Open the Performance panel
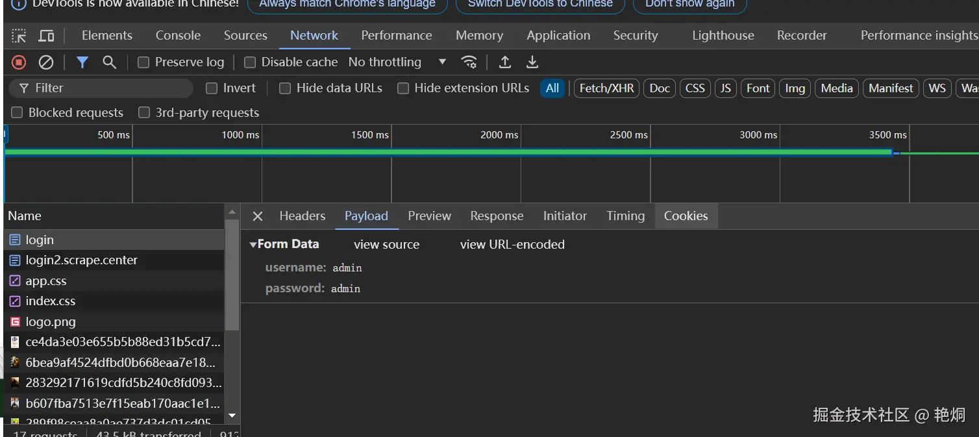 397,36
